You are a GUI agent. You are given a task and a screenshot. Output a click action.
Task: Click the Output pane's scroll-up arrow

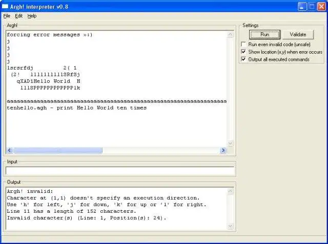(x=230, y=191)
